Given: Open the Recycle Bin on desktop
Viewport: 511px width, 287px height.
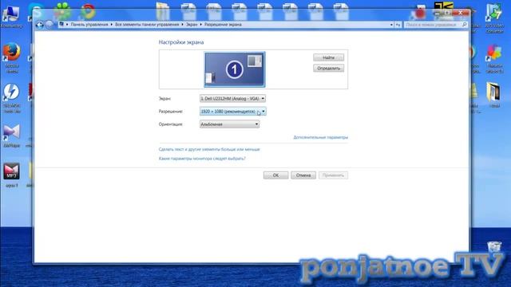Looking at the screenshot, I should 494,247.
